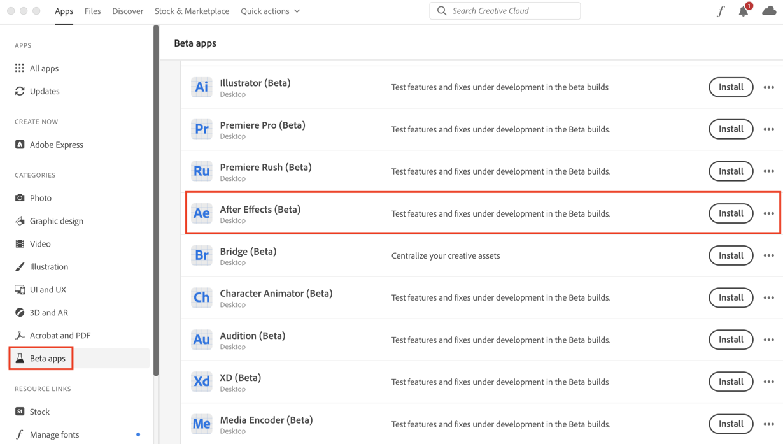This screenshot has width=783, height=444.
Task: Show more options for Media Encoder (Beta)
Action: 768,424
